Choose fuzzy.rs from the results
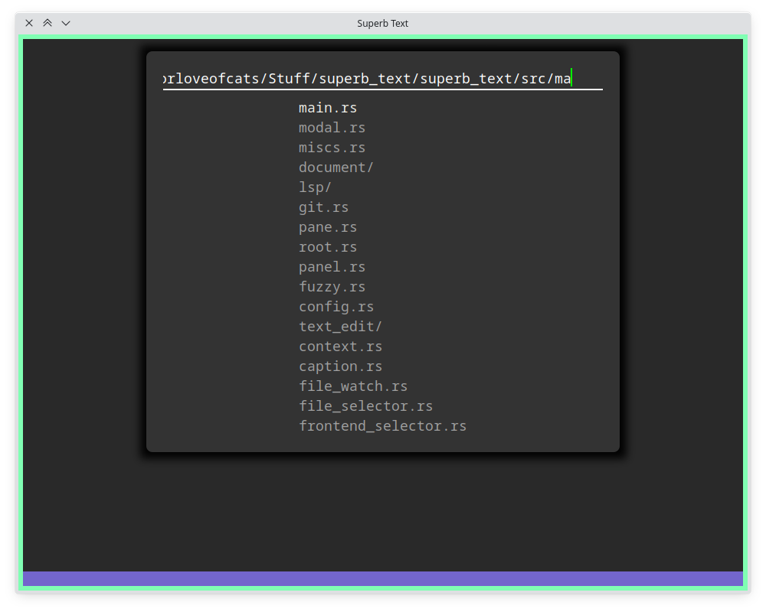This screenshot has width=766, height=612. (x=332, y=287)
